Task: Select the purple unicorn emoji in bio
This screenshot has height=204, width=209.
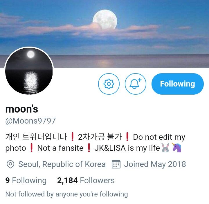Action: [176, 148]
